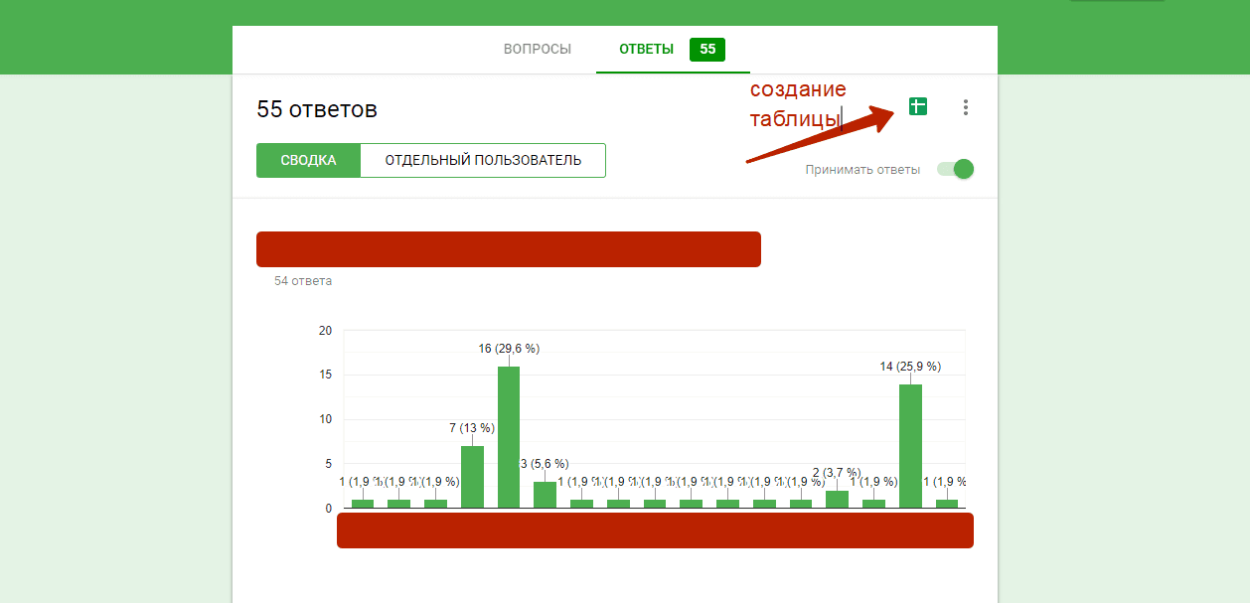The width and height of the screenshot is (1250, 603).
Task: Click the green create spreadsheet icon
Action: tap(918, 106)
